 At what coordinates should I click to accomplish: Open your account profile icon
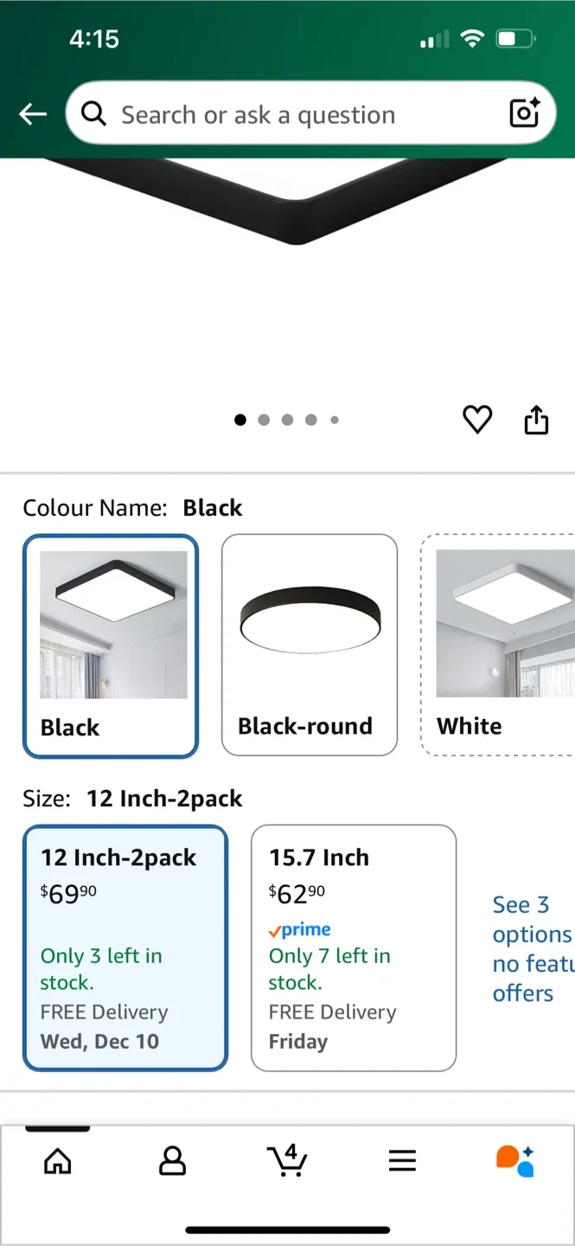point(172,1160)
